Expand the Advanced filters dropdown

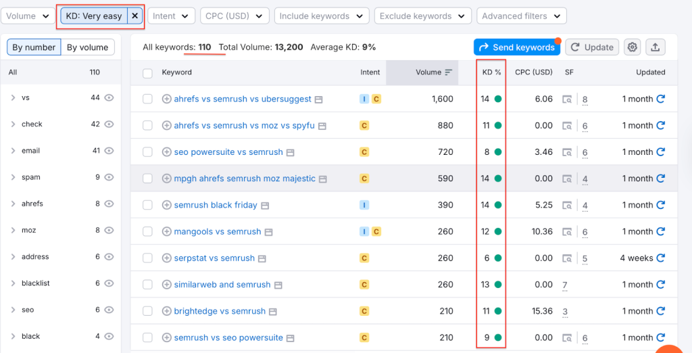(x=521, y=16)
